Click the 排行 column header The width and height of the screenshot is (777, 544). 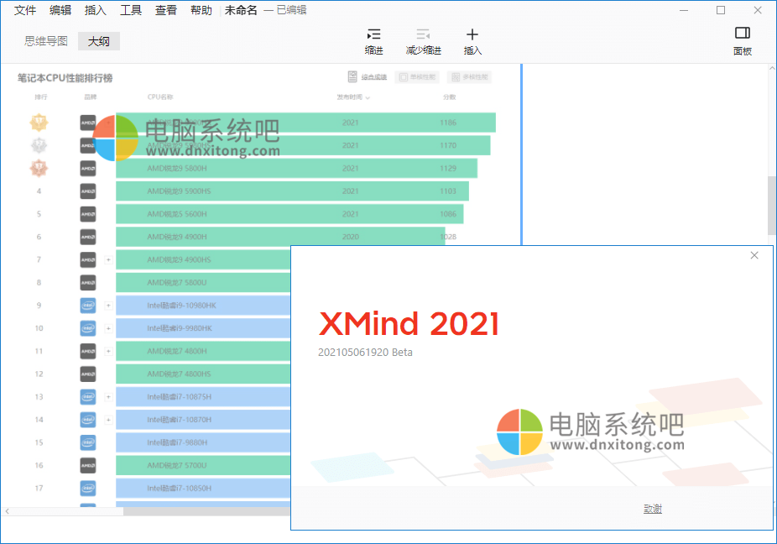click(41, 97)
